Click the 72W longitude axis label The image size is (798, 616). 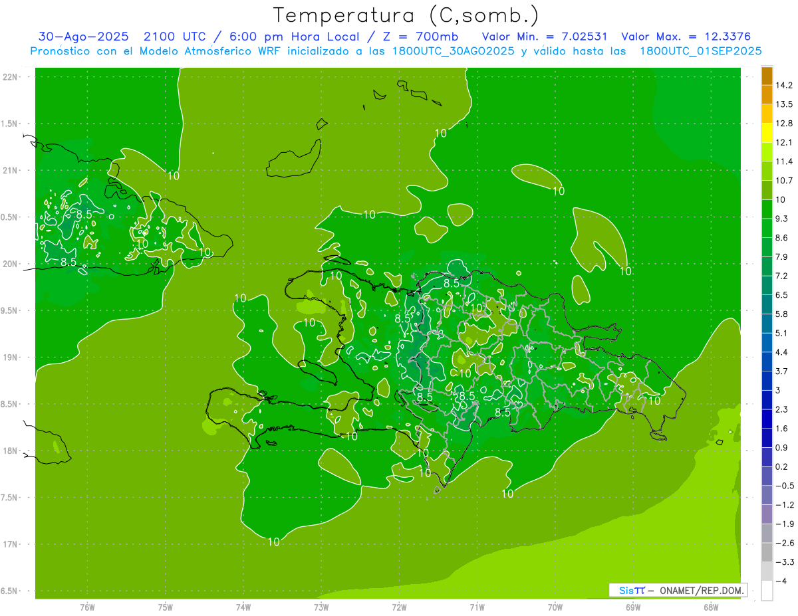399,607
